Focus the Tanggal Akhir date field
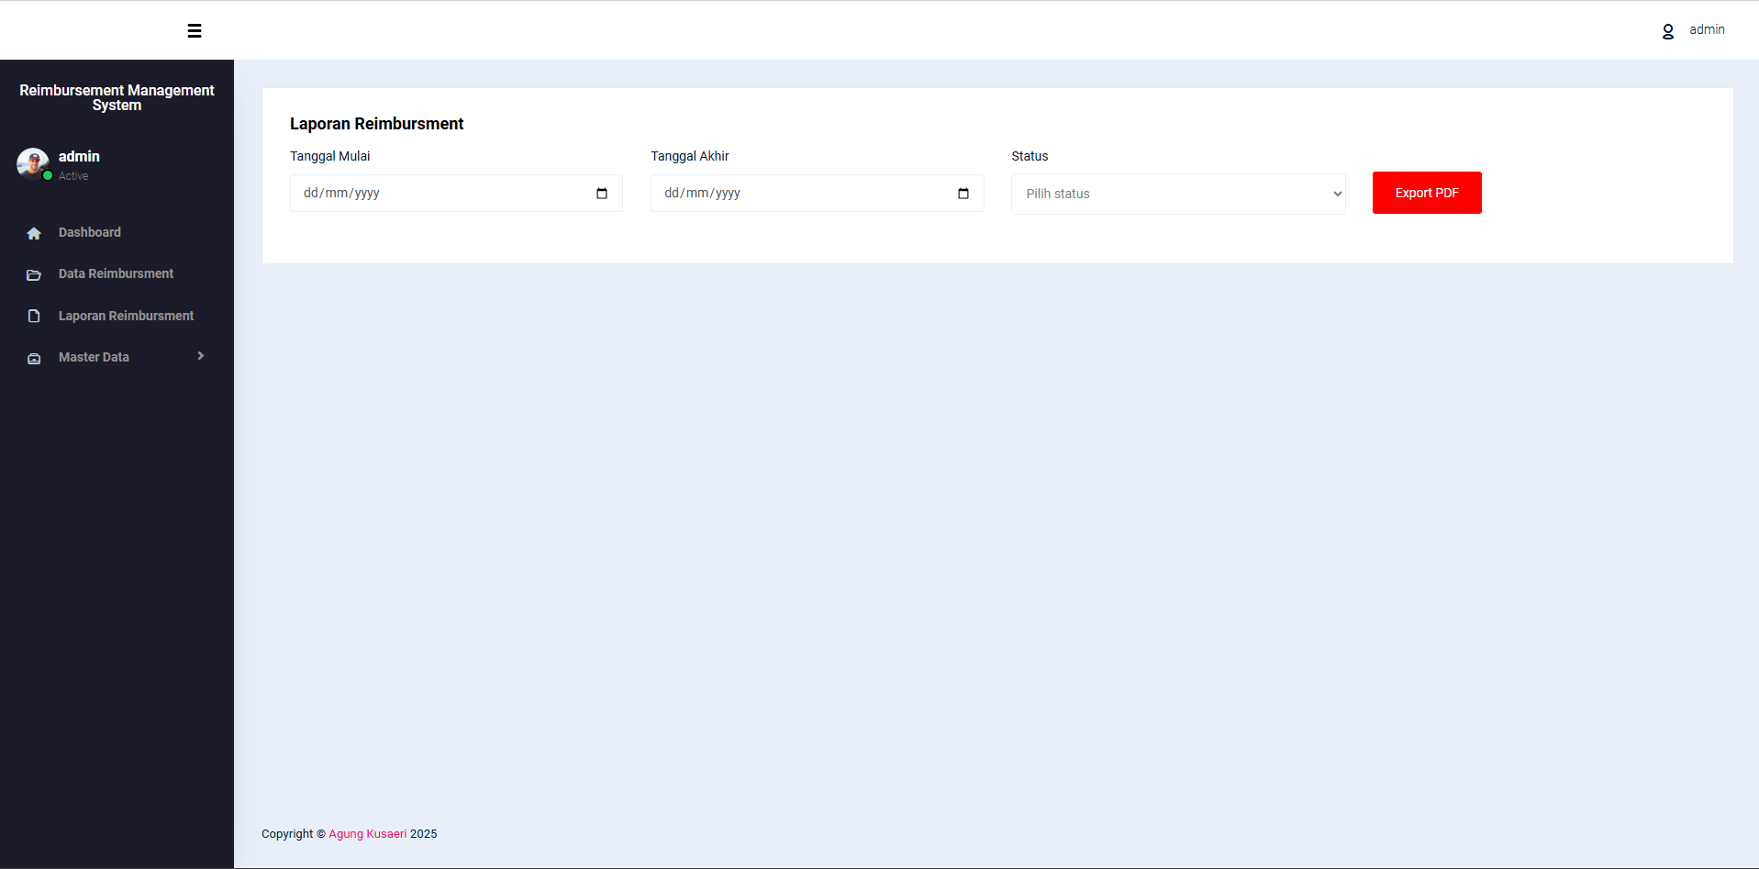 point(818,193)
